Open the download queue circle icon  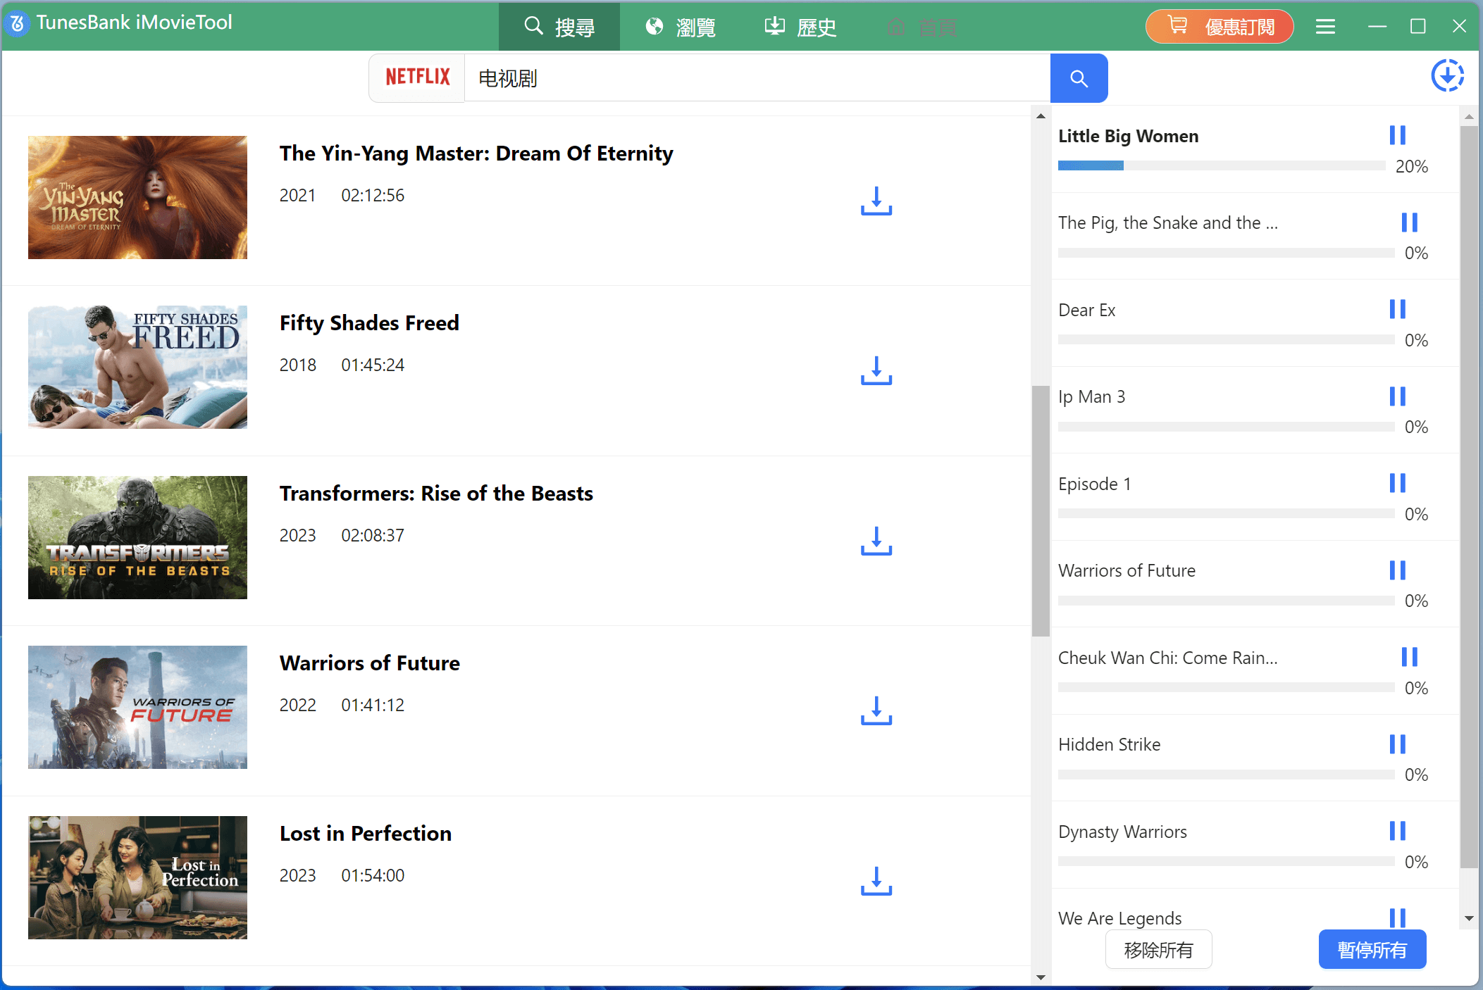point(1447,75)
